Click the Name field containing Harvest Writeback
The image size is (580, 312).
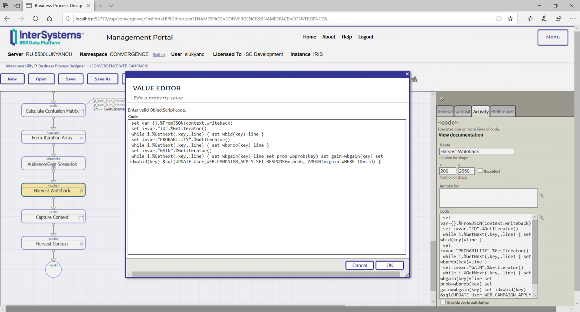point(476,151)
